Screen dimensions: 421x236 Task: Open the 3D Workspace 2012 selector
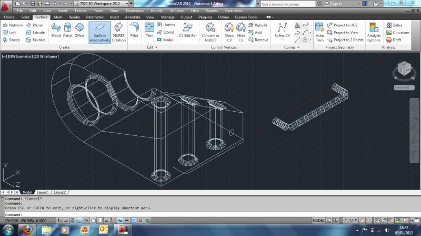(x=89, y=4)
